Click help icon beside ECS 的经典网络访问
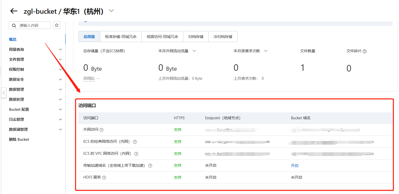The width and height of the screenshot is (399, 194). (x=135, y=142)
